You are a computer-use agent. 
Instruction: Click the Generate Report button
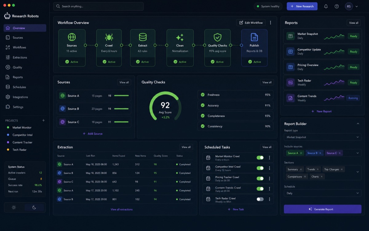323,209
